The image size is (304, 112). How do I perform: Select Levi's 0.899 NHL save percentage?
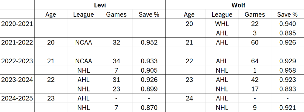[149, 89]
